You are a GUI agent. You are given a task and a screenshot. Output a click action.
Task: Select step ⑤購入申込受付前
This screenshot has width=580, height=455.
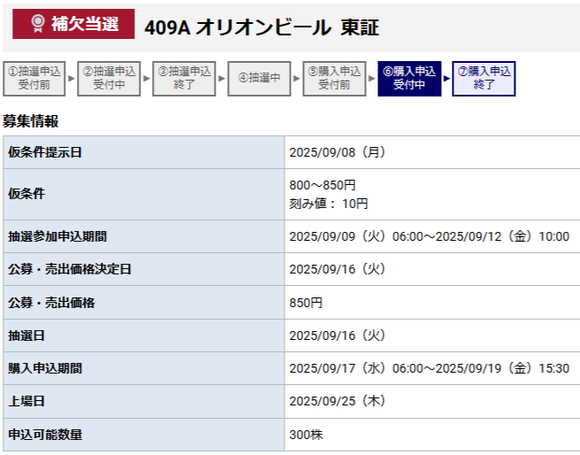[334, 79]
